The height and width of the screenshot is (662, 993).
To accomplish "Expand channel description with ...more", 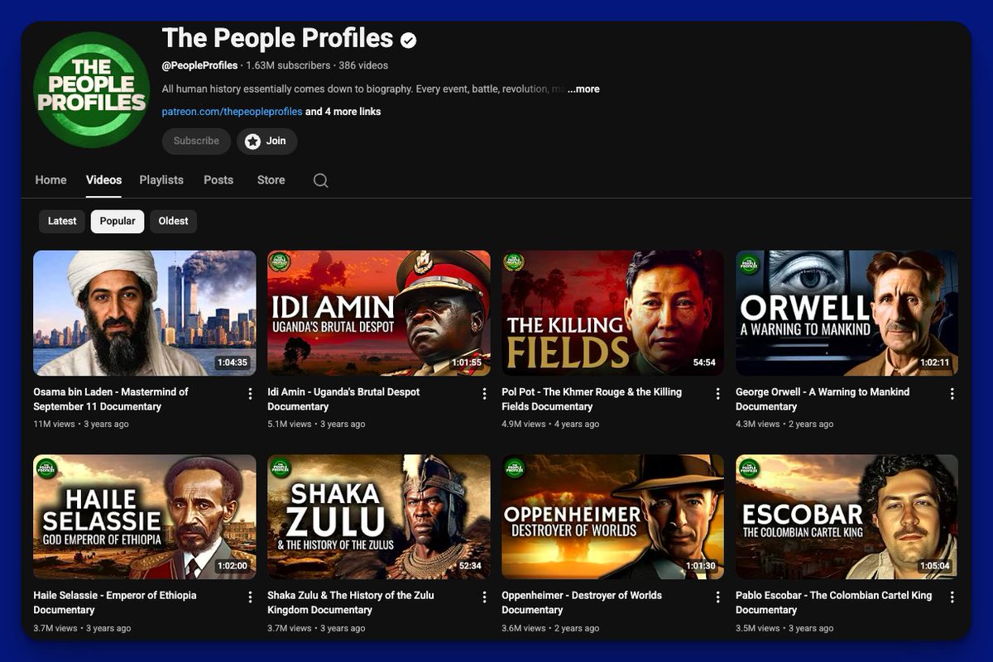I will 583,89.
